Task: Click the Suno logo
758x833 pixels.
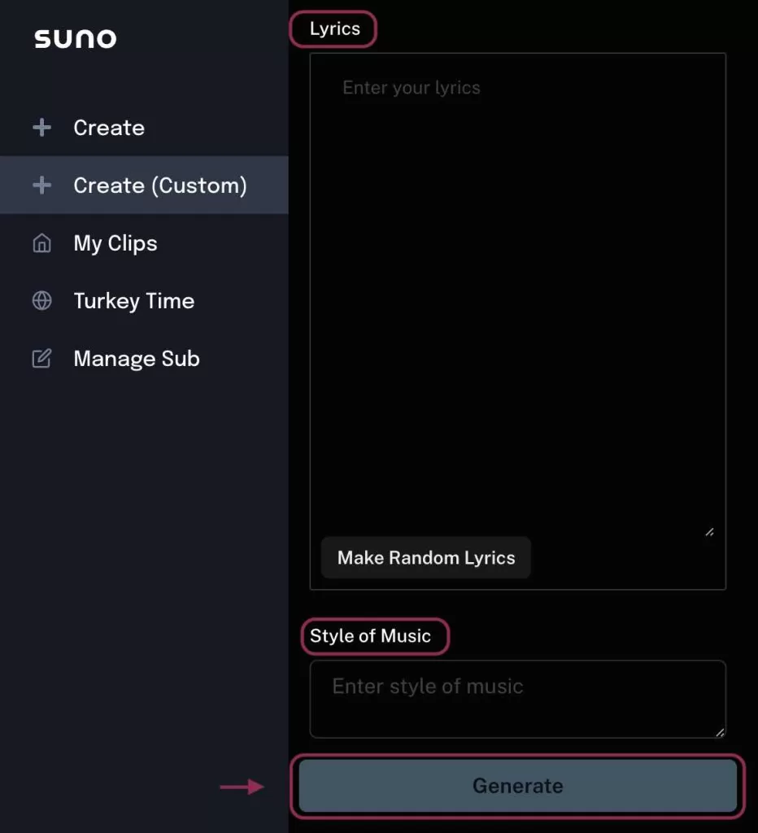Action: 76,39
